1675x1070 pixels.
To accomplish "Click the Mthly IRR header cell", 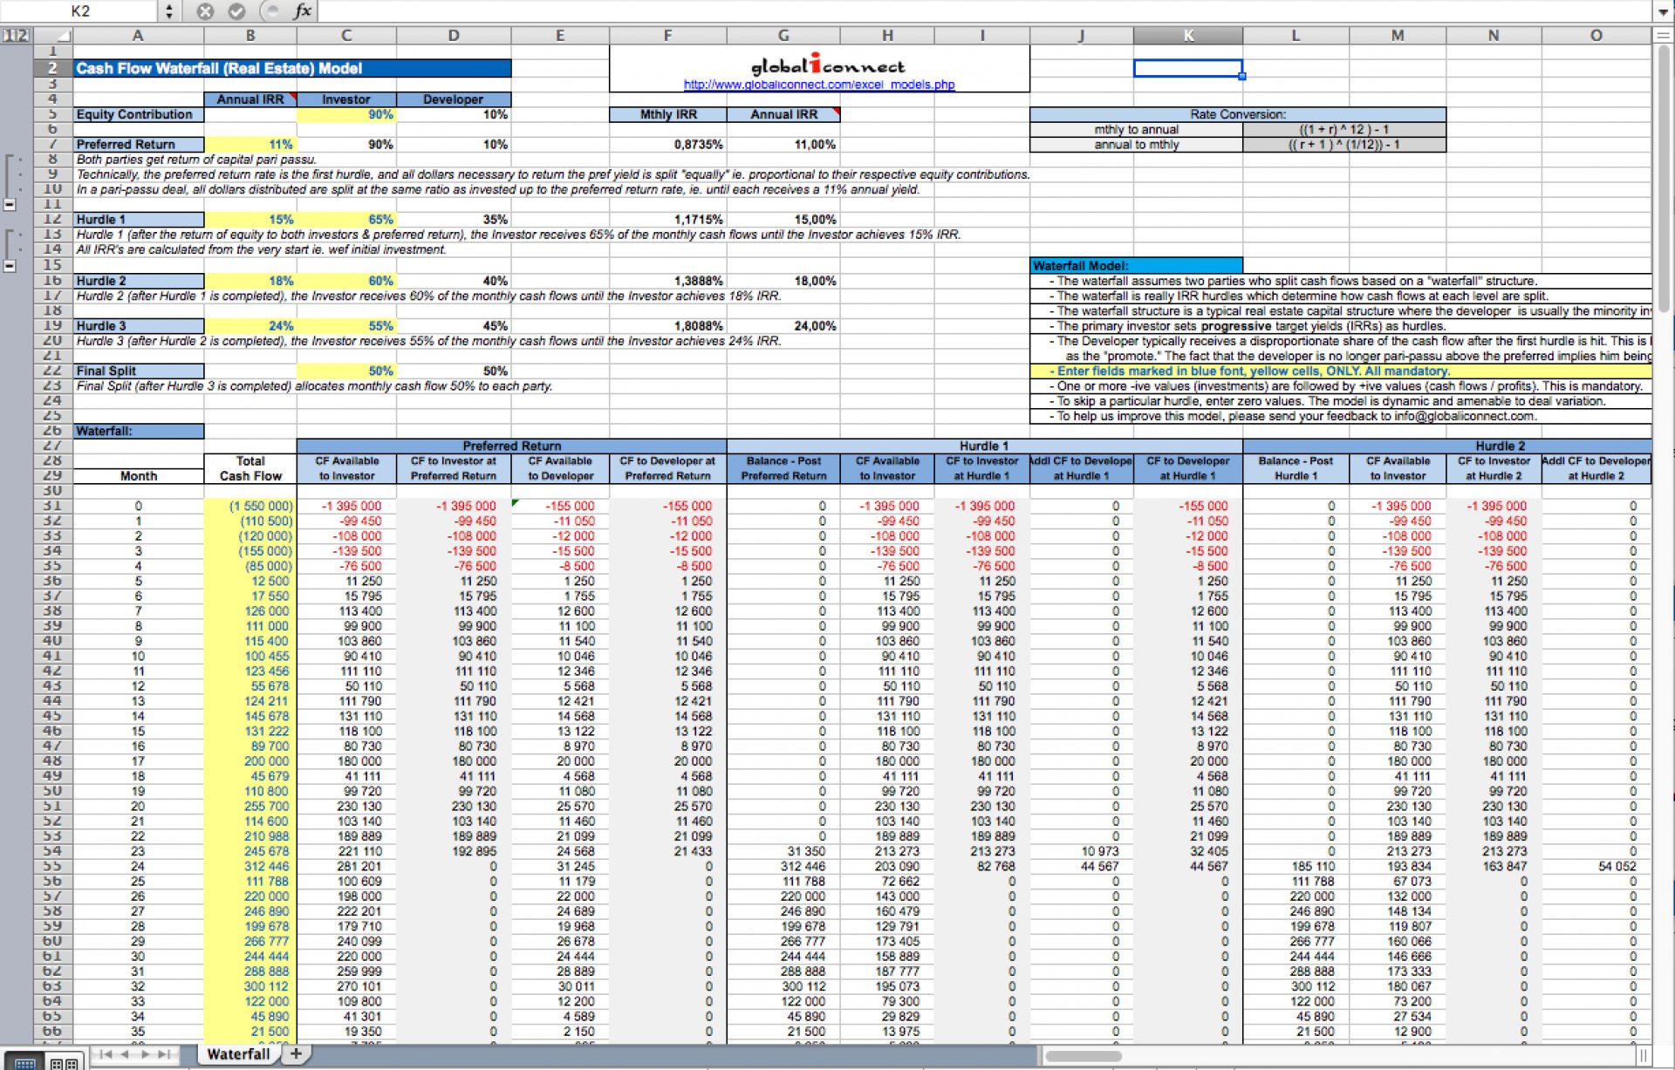I will tap(668, 114).
